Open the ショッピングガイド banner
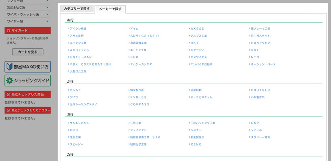The width and height of the screenshot is (331, 161). (28, 80)
